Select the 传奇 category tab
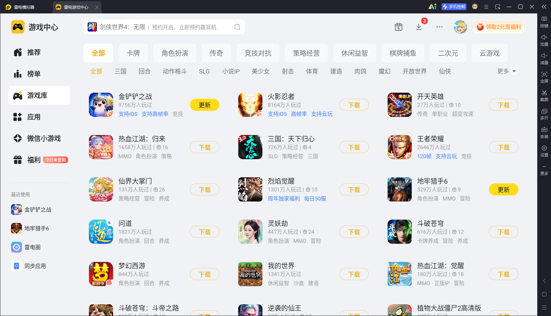 click(x=216, y=53)
